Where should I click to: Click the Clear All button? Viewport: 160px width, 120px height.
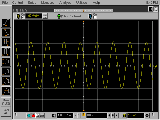point(6,111)
